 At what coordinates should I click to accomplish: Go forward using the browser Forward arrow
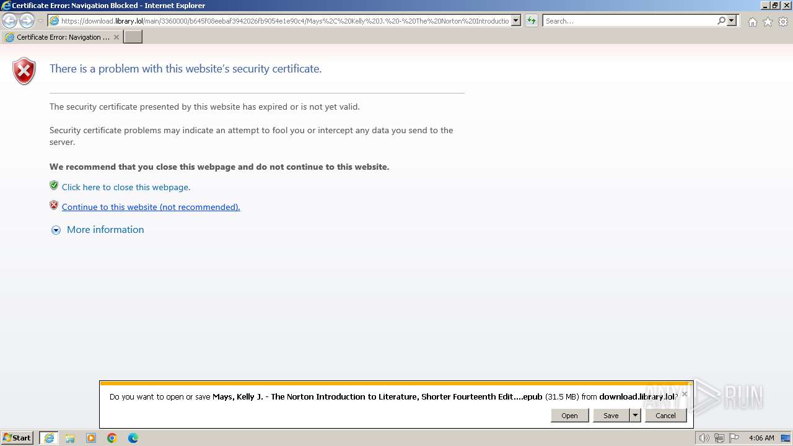tap(27, 20)
